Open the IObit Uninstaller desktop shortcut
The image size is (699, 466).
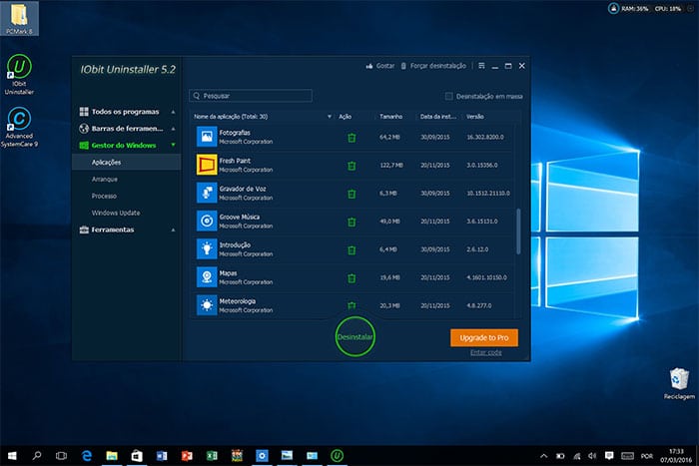click(19, 74)
